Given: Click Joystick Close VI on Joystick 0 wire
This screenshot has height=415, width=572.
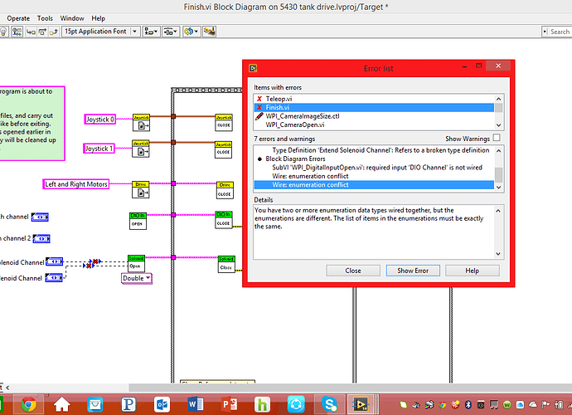Looking at the screenshot, I should point(224,122).
